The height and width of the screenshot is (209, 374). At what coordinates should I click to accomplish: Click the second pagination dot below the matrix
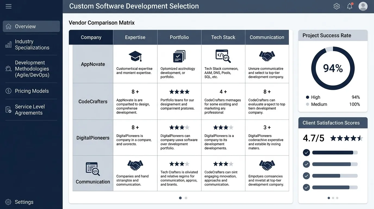coord(186,198)
